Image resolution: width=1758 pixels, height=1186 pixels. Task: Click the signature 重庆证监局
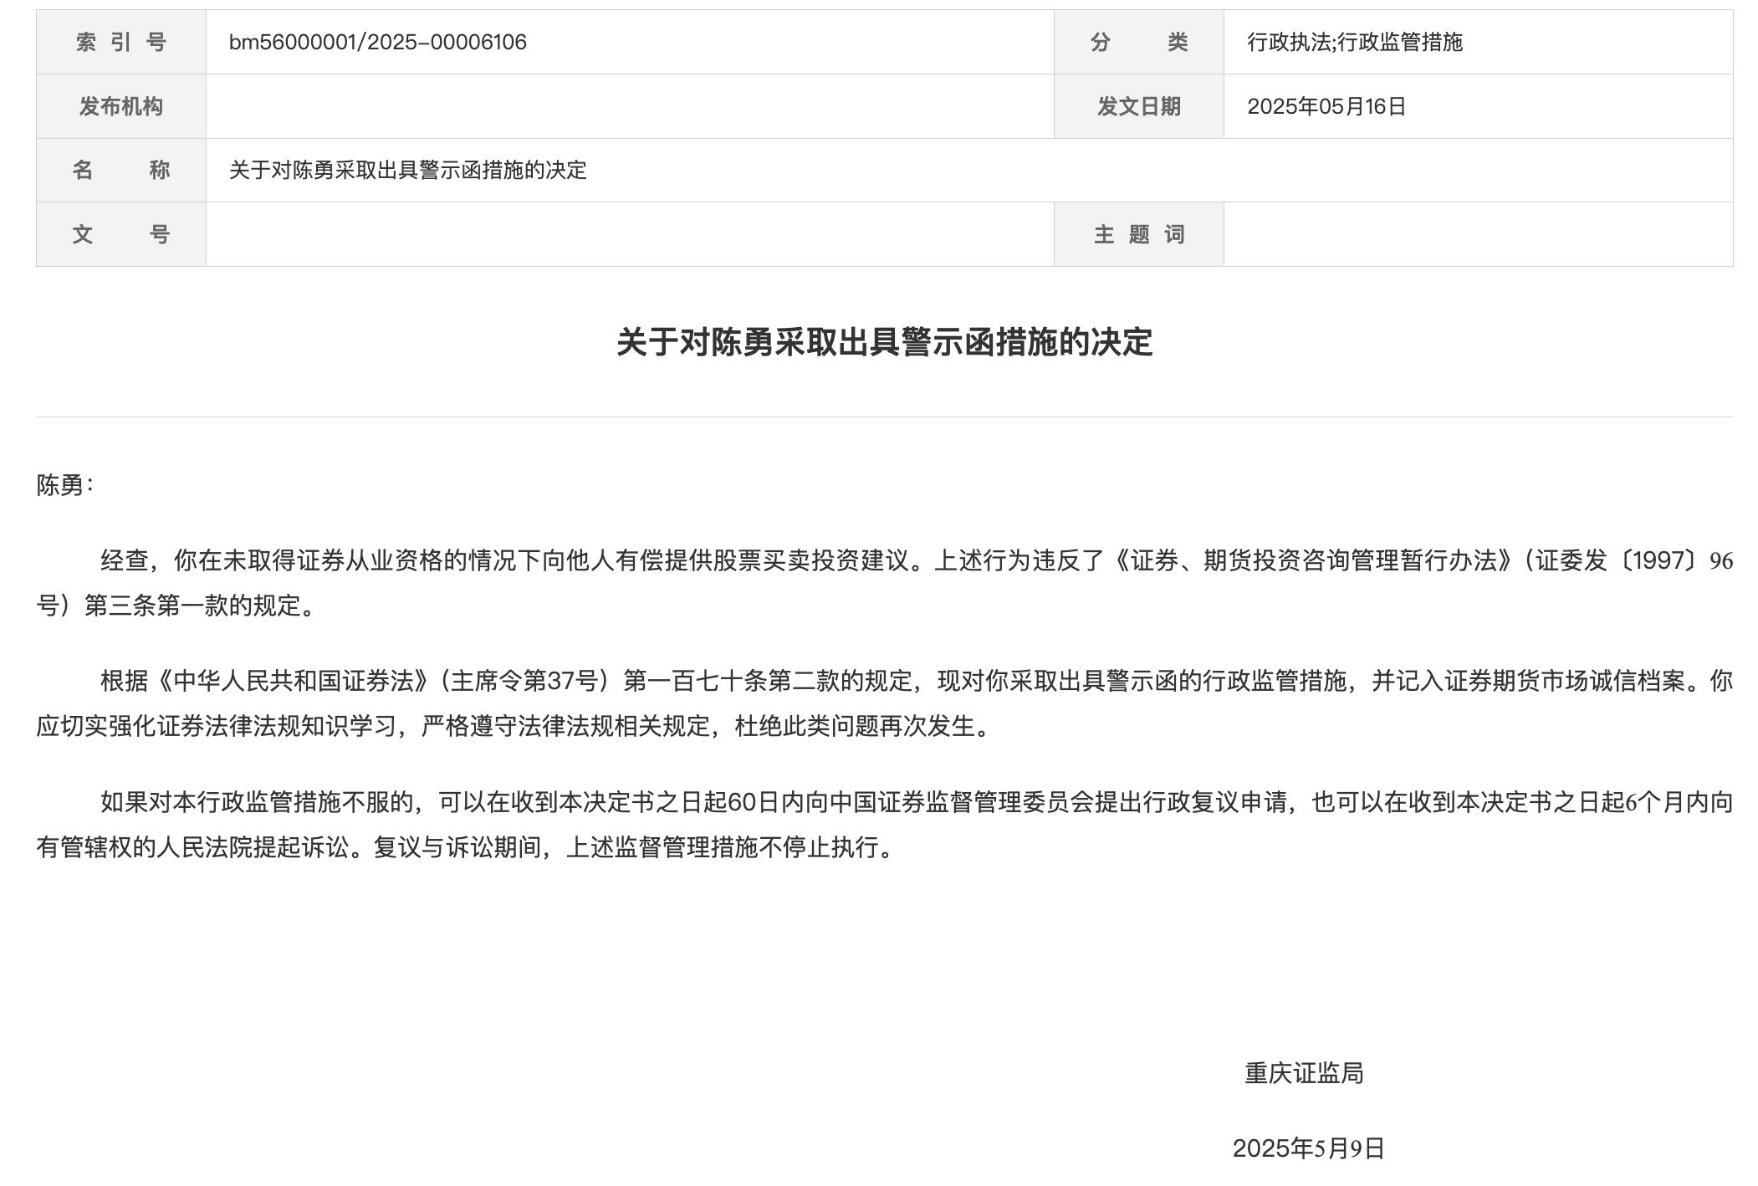point(1303,1073)
